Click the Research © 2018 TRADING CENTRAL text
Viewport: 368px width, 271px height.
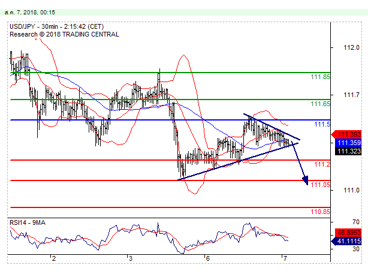pyautogui.click(x=64, y=34)
